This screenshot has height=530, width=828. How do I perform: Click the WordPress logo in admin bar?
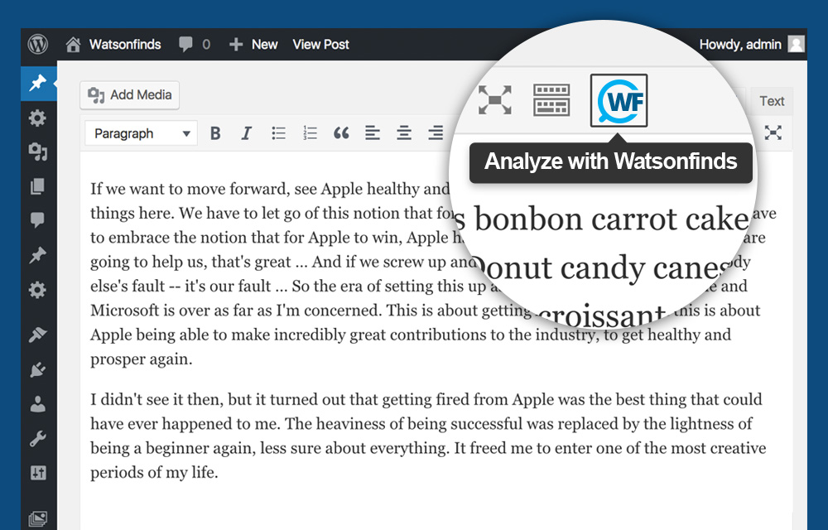38,45
